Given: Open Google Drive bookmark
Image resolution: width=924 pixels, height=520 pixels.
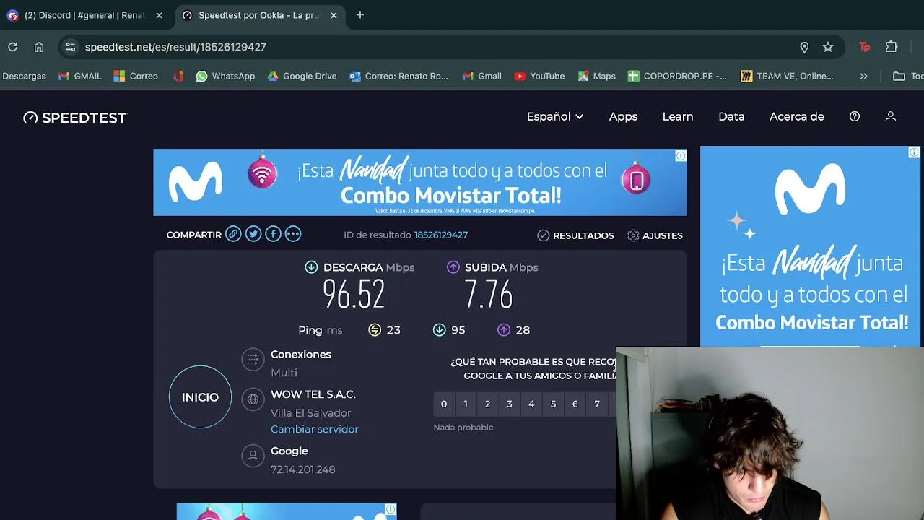Looking at the screenshot, I should click(x=302, y=76).
